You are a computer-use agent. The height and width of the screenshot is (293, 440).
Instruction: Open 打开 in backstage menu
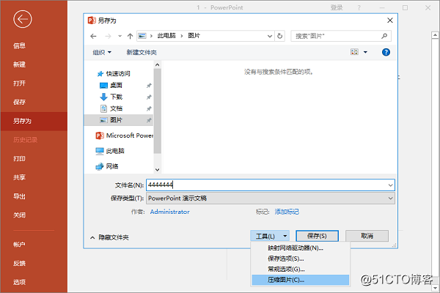19,84
